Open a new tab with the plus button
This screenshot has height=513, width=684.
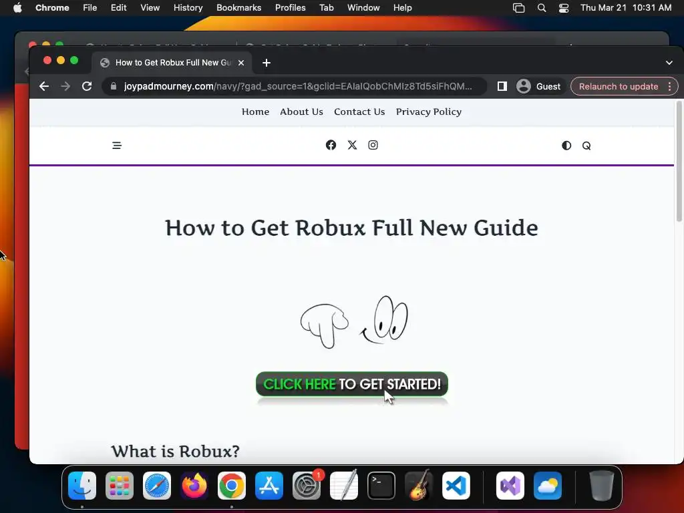pos(267,63)
